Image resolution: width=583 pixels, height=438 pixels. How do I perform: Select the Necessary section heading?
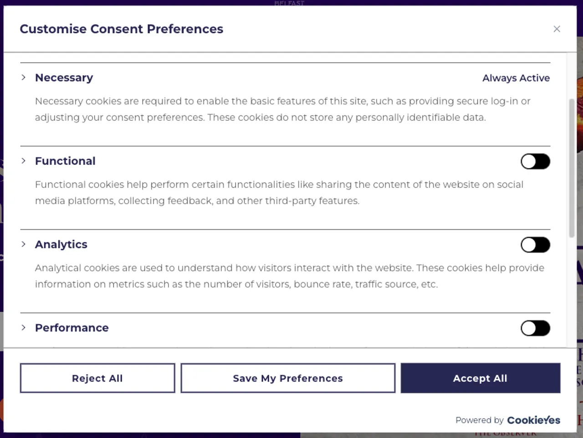[64, 78]
